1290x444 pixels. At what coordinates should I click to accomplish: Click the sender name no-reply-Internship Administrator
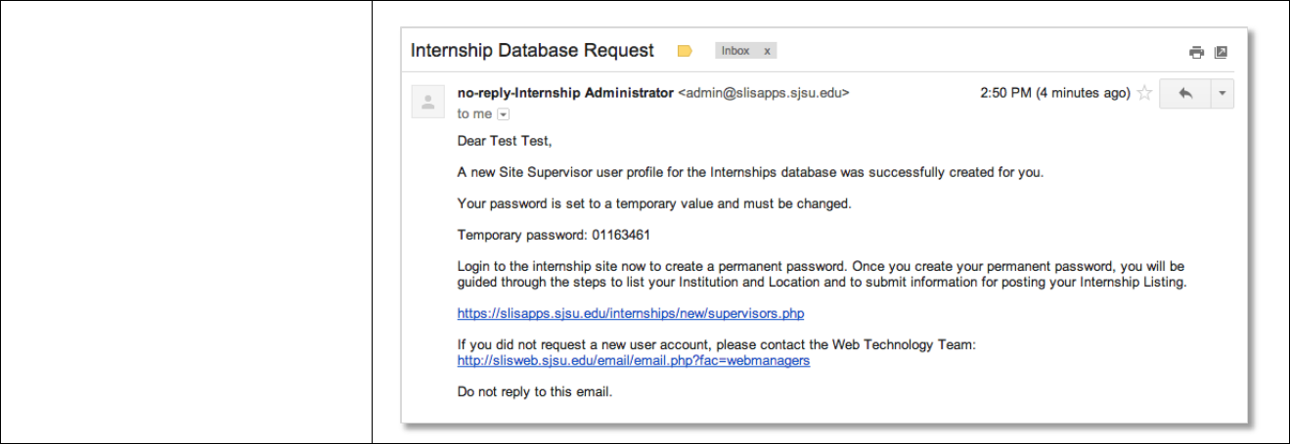pos(565,93)
